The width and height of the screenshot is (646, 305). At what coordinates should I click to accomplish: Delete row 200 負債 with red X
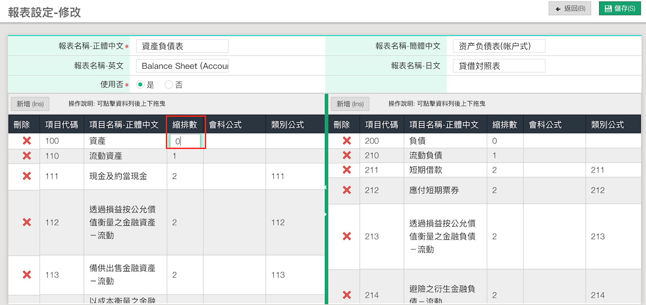(x=347, y=141)
